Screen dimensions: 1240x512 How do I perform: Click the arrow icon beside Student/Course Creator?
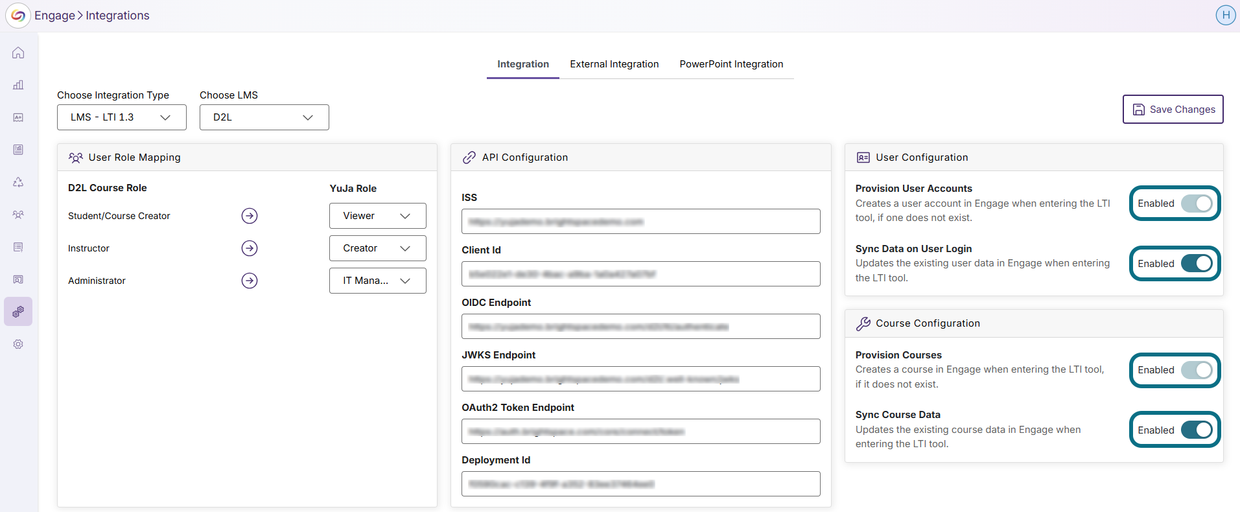coord(250,216)
